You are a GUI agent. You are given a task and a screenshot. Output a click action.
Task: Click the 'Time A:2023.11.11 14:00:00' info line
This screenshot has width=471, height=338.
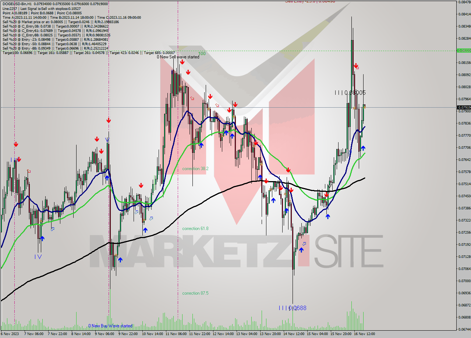click(24, 17)
